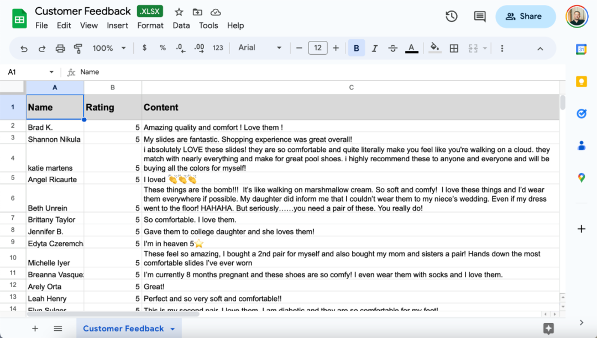Image resolution: width=597 pixels, height=338 pixels.
Task: Get add-ons with side panel plus
Action: coord(582,229)
